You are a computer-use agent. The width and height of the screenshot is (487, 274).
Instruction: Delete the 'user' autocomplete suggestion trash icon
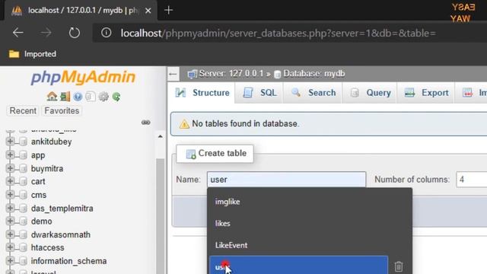tap(399, 266)
